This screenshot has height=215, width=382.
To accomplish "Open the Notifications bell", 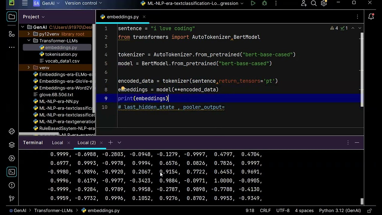I will pos(371,17).
